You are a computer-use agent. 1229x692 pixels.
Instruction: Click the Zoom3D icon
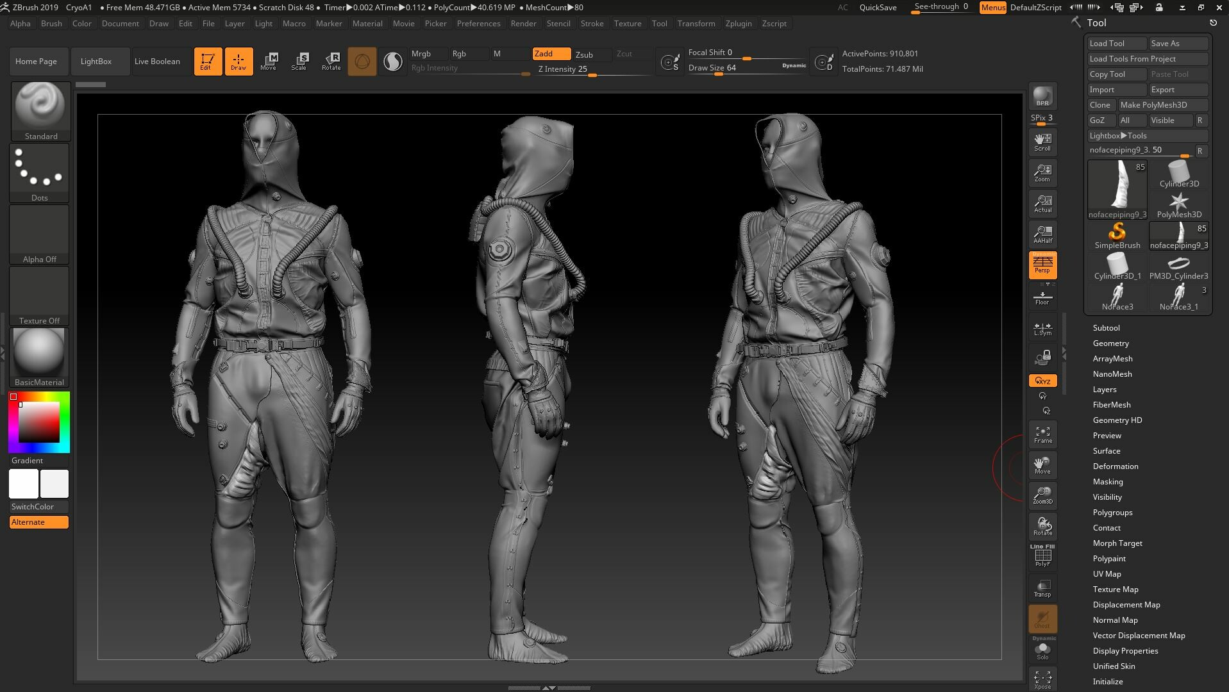coord(1042,495)
